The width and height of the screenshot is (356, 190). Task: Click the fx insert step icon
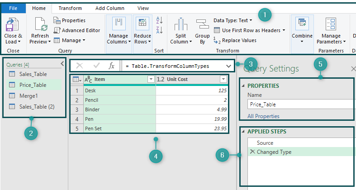111,66
